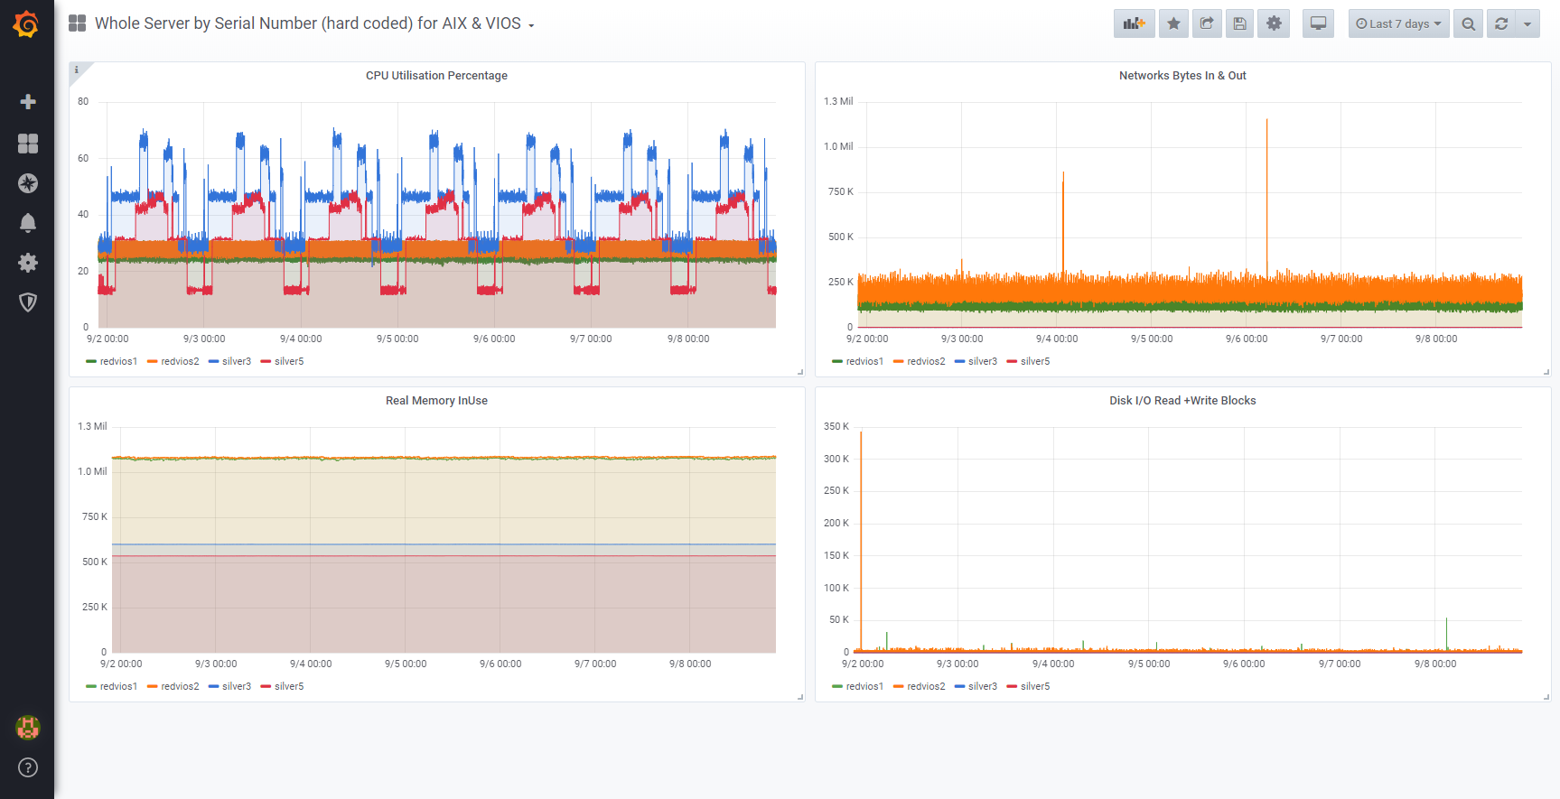Expand the refresh interval dropdown arrow

click(x=1527, y=23)
